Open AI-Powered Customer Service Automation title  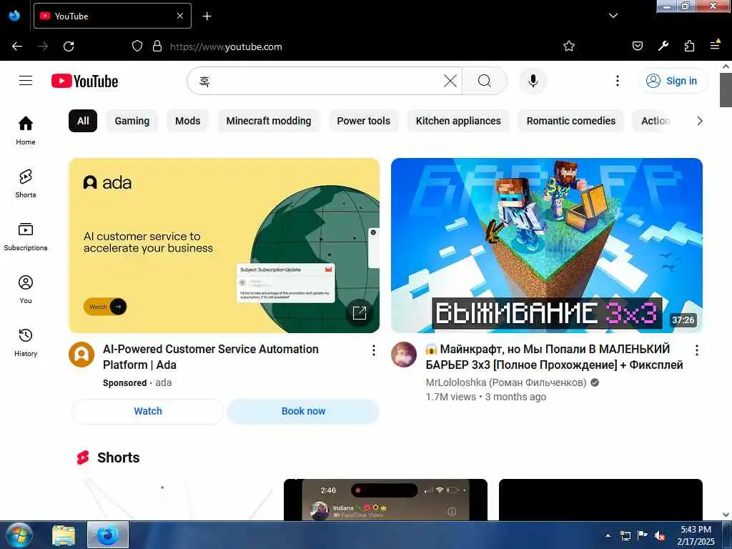[211, 357]
